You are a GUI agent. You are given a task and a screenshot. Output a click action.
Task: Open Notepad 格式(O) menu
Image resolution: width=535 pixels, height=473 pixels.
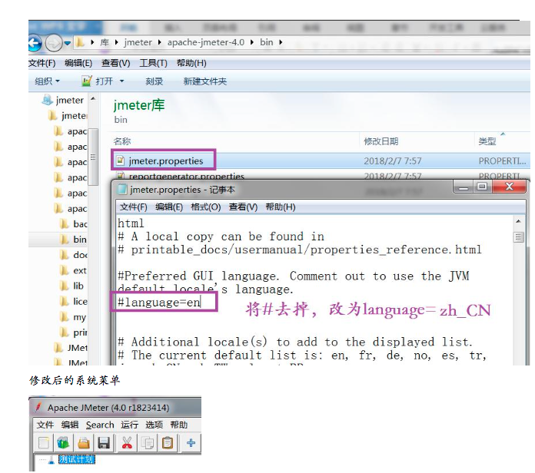tap(206, 207)
